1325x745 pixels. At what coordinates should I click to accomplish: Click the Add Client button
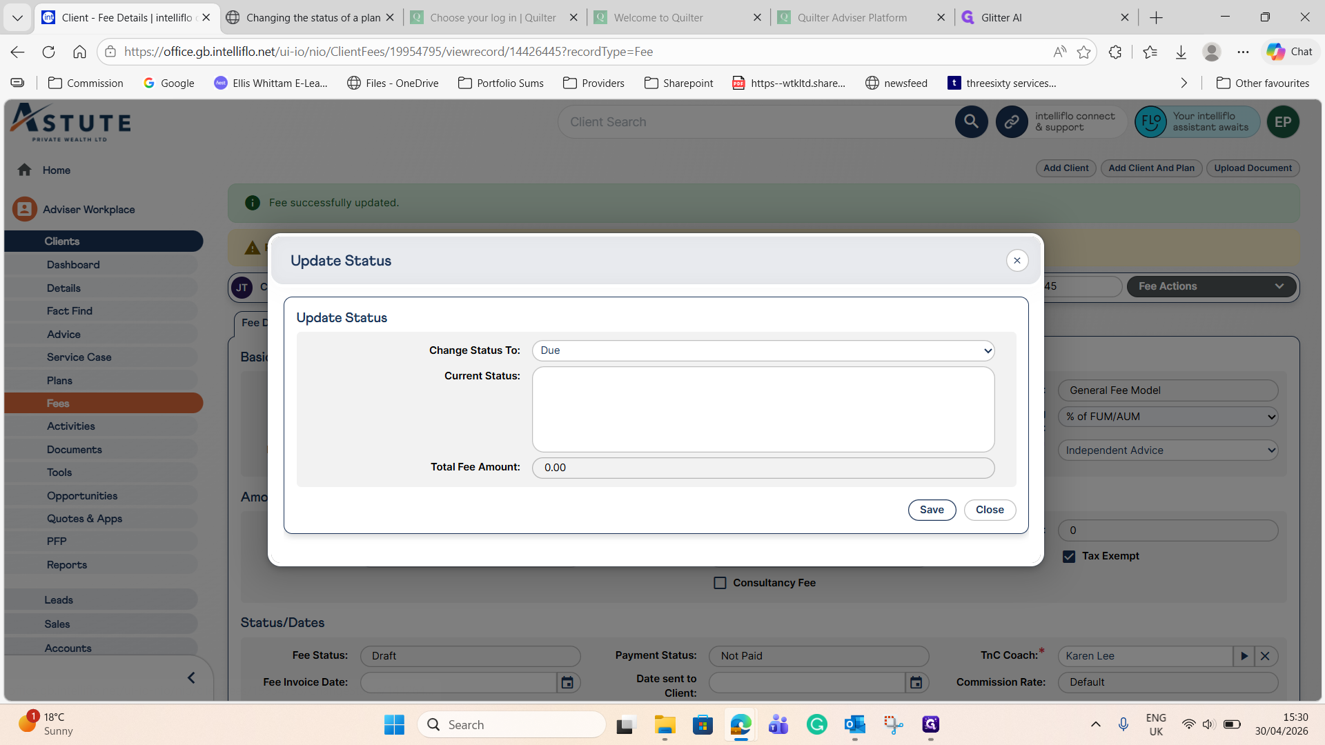pyautogui.click(x=1066, y=168)
